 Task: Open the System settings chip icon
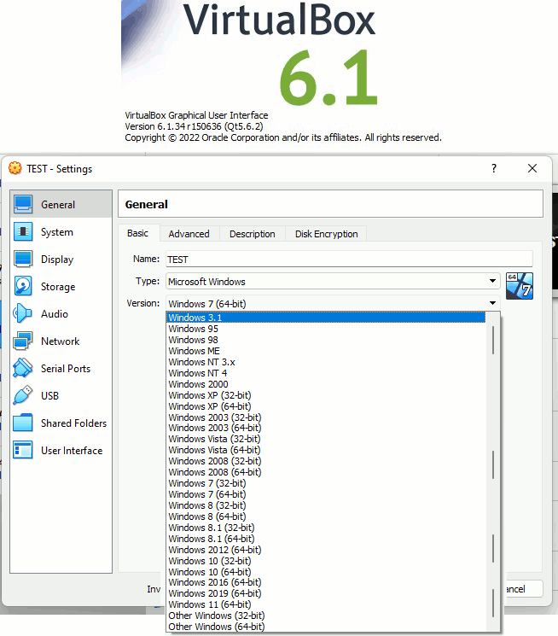coord(23,231)
